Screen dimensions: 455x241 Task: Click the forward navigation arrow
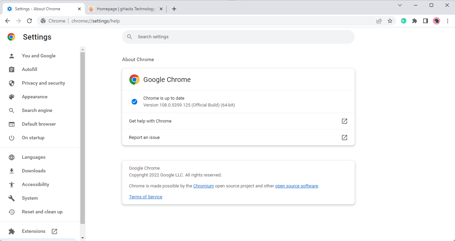point(18,21)
